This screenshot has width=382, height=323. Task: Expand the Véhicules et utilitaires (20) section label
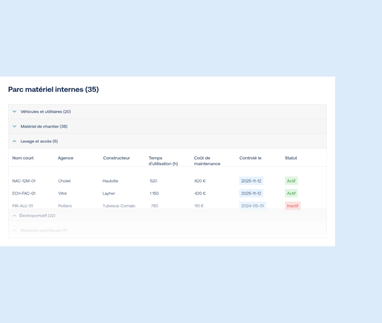[x=45, y=112]
